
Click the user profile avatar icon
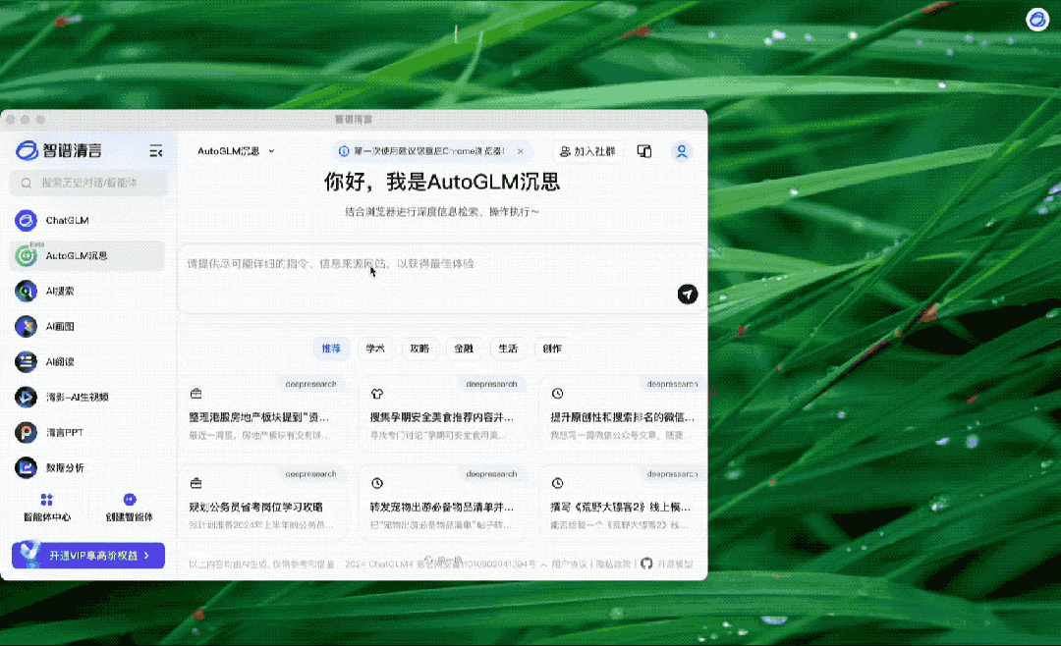[682, 151]
